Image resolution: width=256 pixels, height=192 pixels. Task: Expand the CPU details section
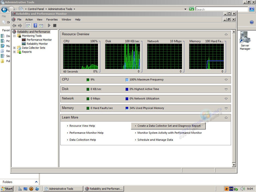pos(226,80)
